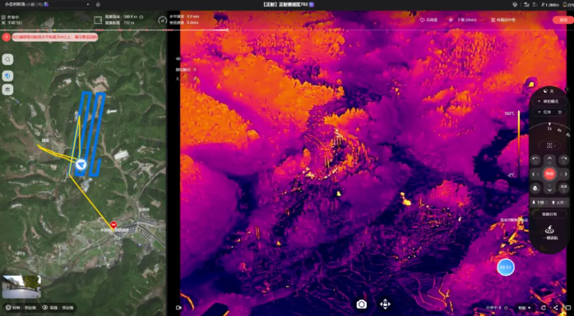574x316 pixels.
Task: Take a photo with camera shutter icon
Action: tap(362, 305)
